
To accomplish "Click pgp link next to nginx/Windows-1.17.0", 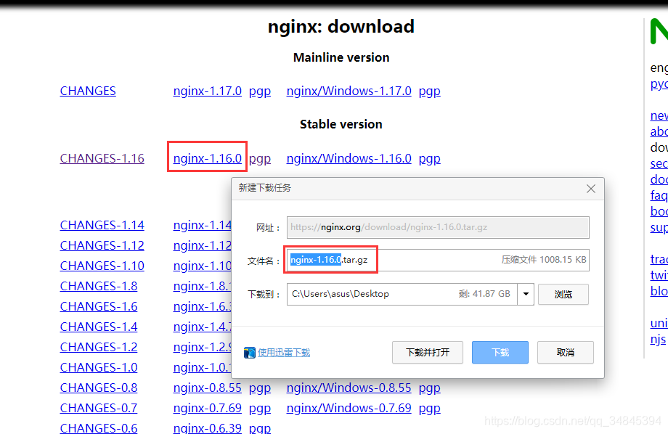I will pyautogui.click(x=429, y=91).
